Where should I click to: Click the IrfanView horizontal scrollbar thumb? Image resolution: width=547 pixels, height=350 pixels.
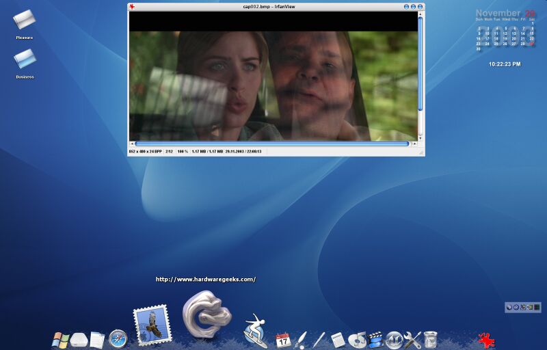[x=271, y=144]
